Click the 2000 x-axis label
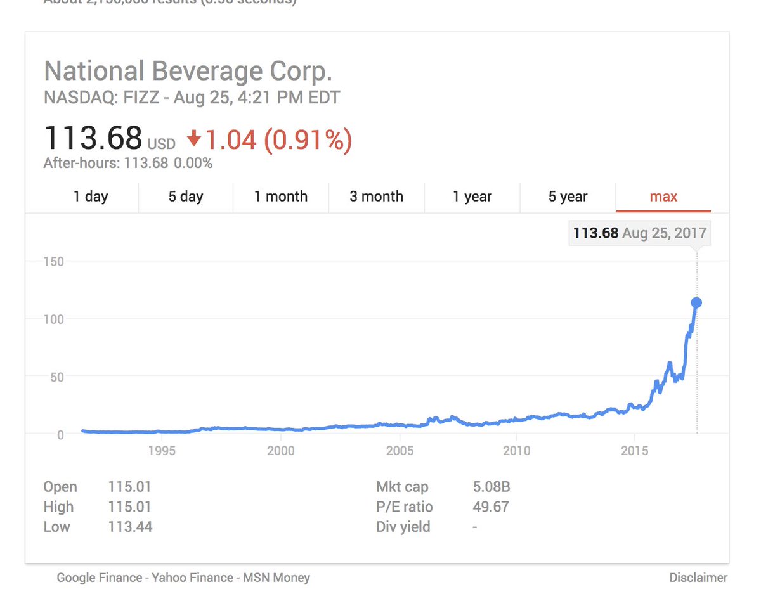Viewport: 761px width, 613px height. [x=281, y=450]
